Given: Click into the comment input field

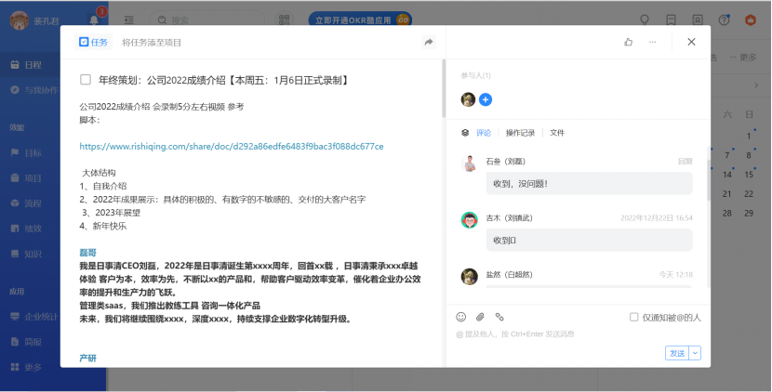Looking at the screenshot, I should 578,334.
